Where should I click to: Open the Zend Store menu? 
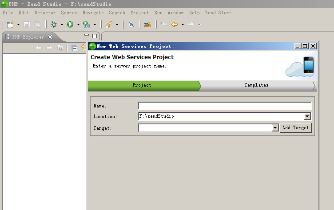(x=219, y=13)
